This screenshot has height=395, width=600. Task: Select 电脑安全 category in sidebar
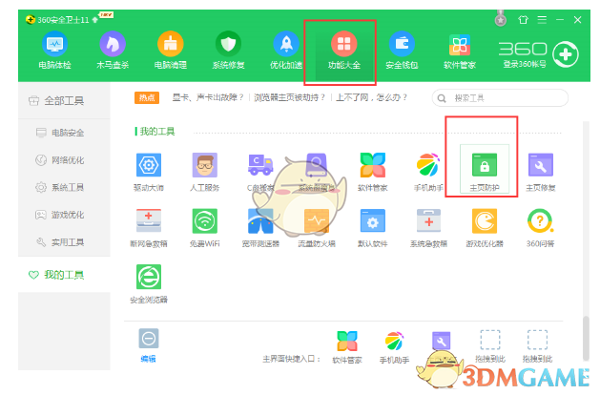click(x=64, y=133)
